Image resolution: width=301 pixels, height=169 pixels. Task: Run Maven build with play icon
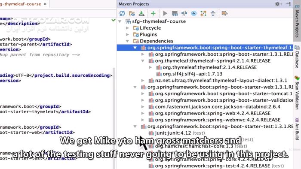click(x=165, y=13)
